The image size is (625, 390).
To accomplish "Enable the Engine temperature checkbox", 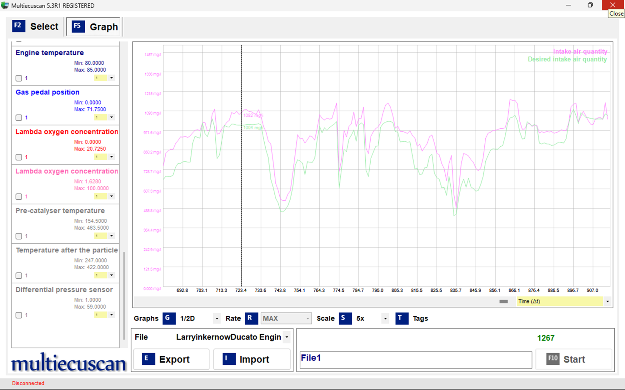I will point(19,78).
